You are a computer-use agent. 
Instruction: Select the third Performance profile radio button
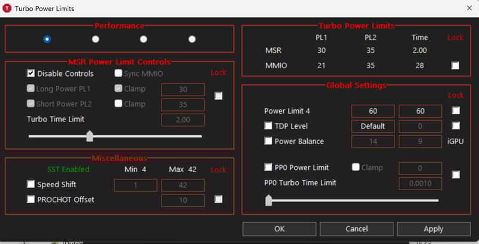pyautogui.click(x=143, y=39)
